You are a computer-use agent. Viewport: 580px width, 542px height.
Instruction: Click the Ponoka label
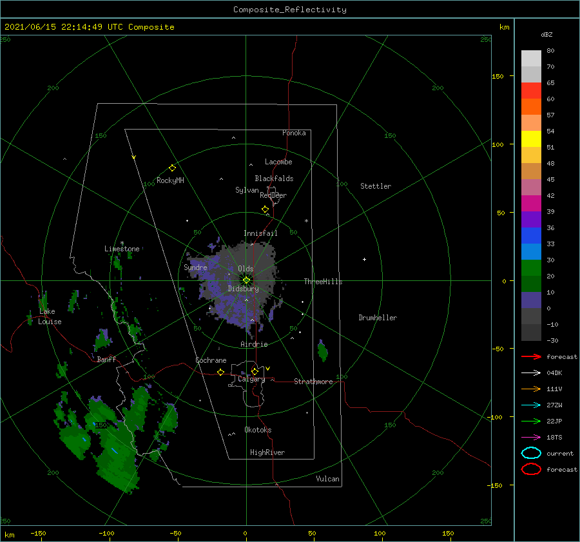coord(294,133)
